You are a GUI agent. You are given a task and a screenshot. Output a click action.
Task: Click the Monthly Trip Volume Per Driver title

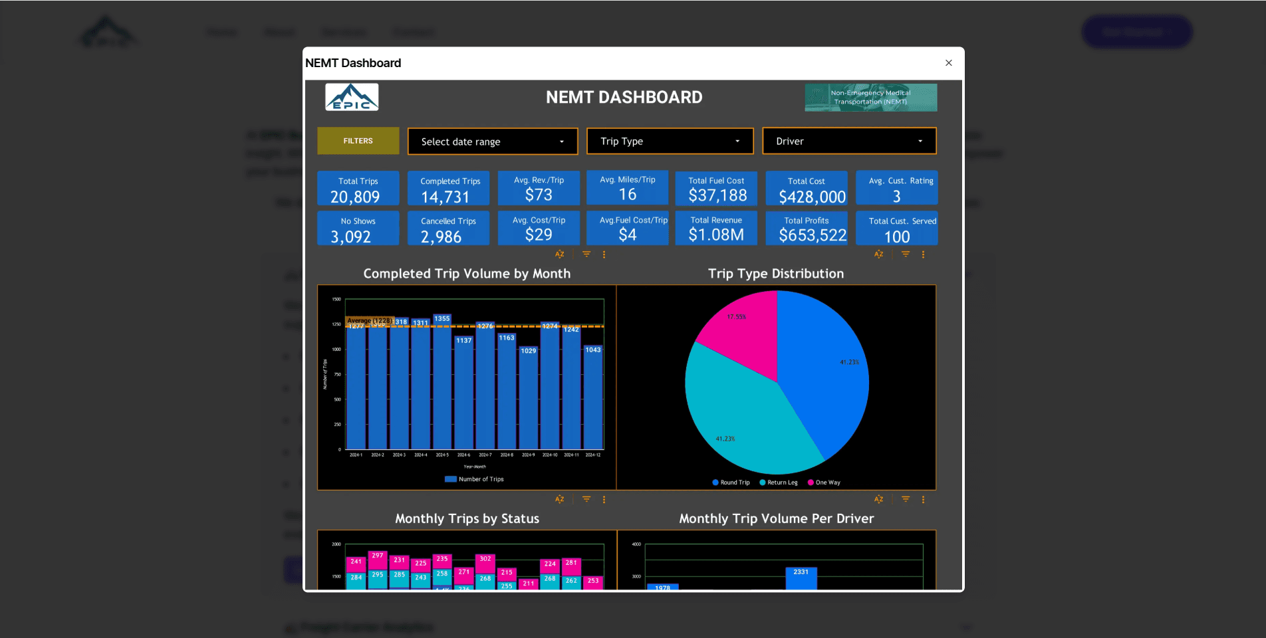pos(776,518)
